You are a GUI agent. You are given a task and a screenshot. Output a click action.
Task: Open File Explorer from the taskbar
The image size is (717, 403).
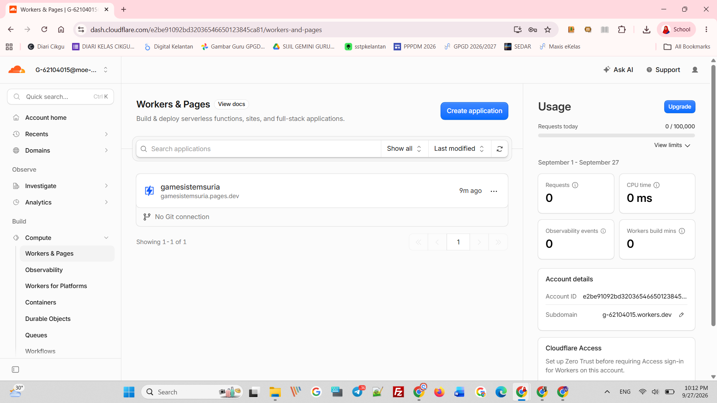click(275, 392)
